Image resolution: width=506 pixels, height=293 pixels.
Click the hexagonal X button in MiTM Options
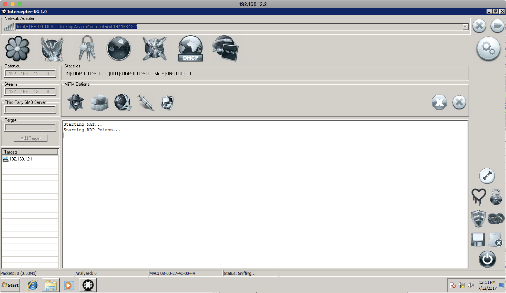[439, 102]
